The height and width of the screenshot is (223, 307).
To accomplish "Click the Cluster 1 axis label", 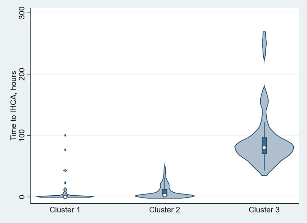I will click(x=65, y=210).
